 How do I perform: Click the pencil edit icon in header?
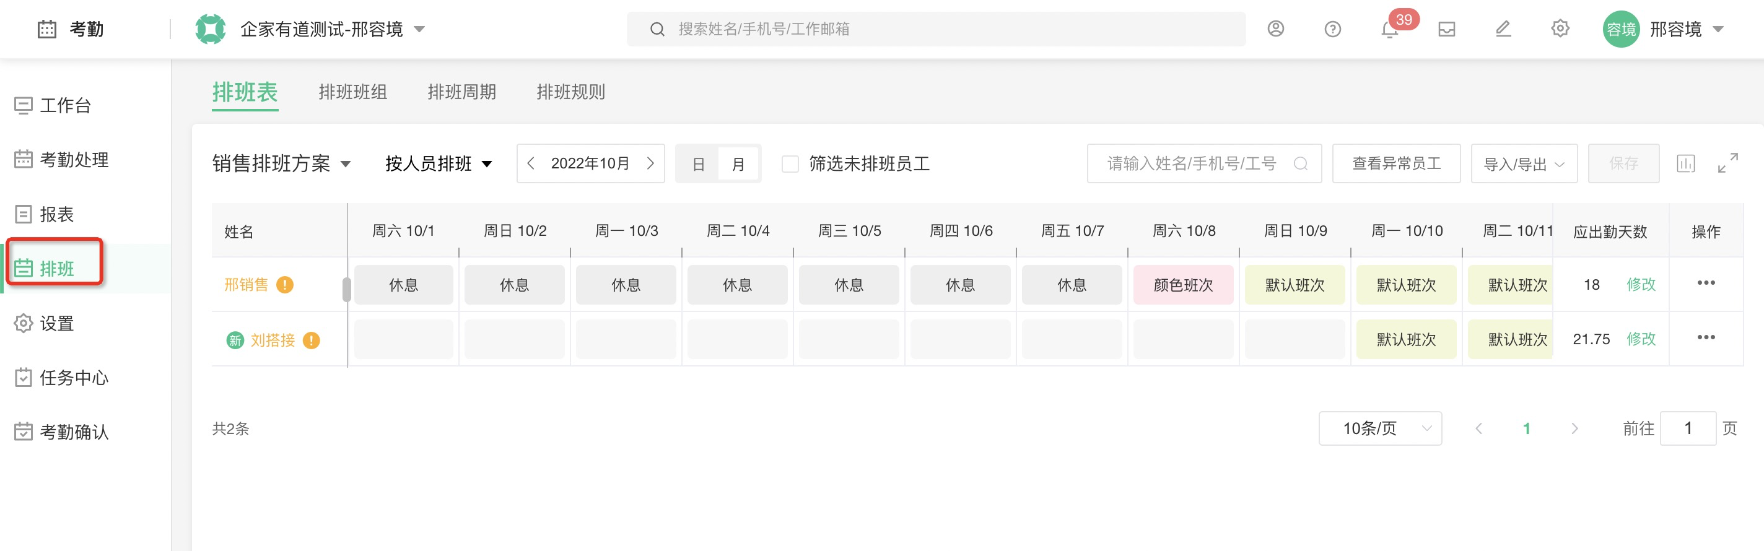click(x=1503, y=28)
